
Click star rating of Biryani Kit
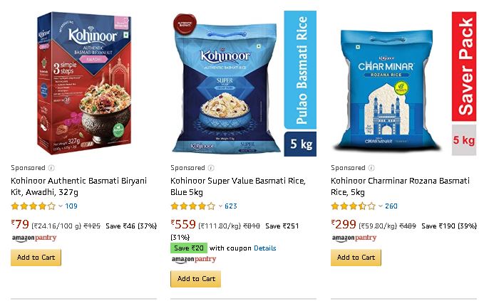34,206
